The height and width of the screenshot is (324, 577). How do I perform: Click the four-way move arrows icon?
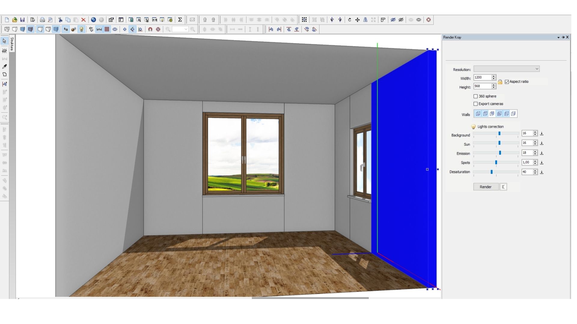[x=357, y=20]
